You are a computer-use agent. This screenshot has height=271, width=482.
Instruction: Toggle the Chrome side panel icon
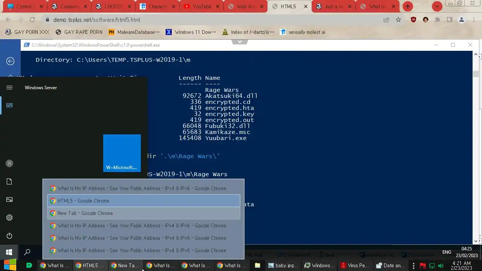(449, 20)
